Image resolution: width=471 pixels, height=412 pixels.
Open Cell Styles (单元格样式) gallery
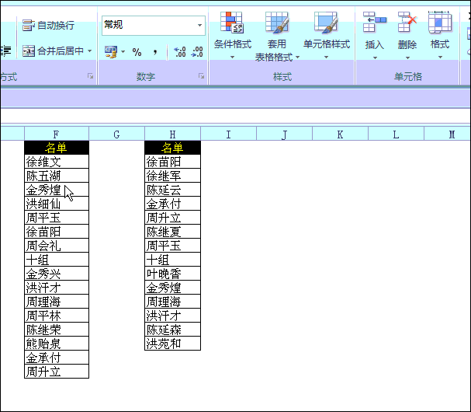pyautogui.click(x=327, y=35)
